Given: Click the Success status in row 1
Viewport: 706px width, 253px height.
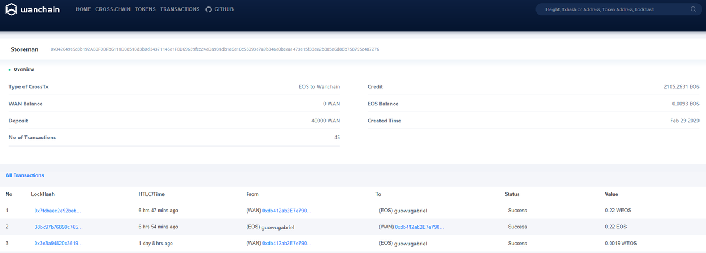Looking at the screenshot, I should [x=517, y=211].
